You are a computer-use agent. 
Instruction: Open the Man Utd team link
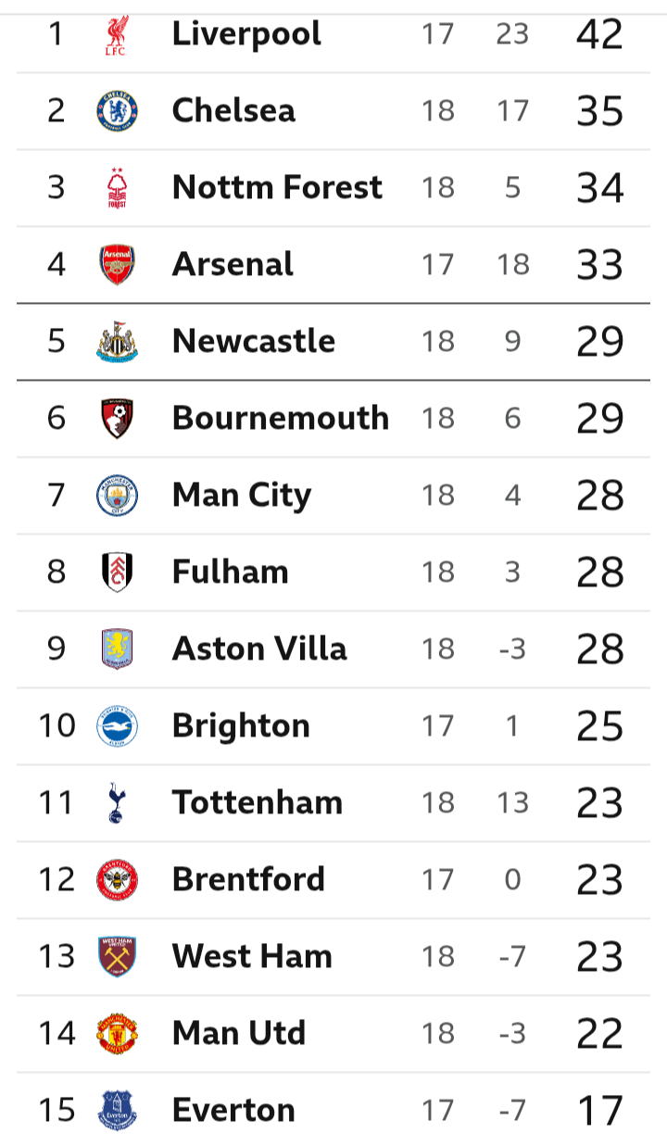(x=239, y=1033)
